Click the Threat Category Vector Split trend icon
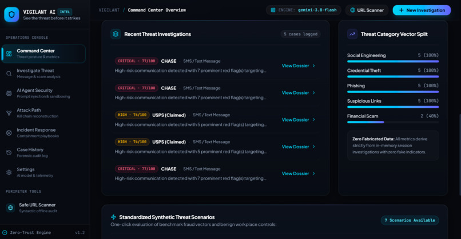 352,34
